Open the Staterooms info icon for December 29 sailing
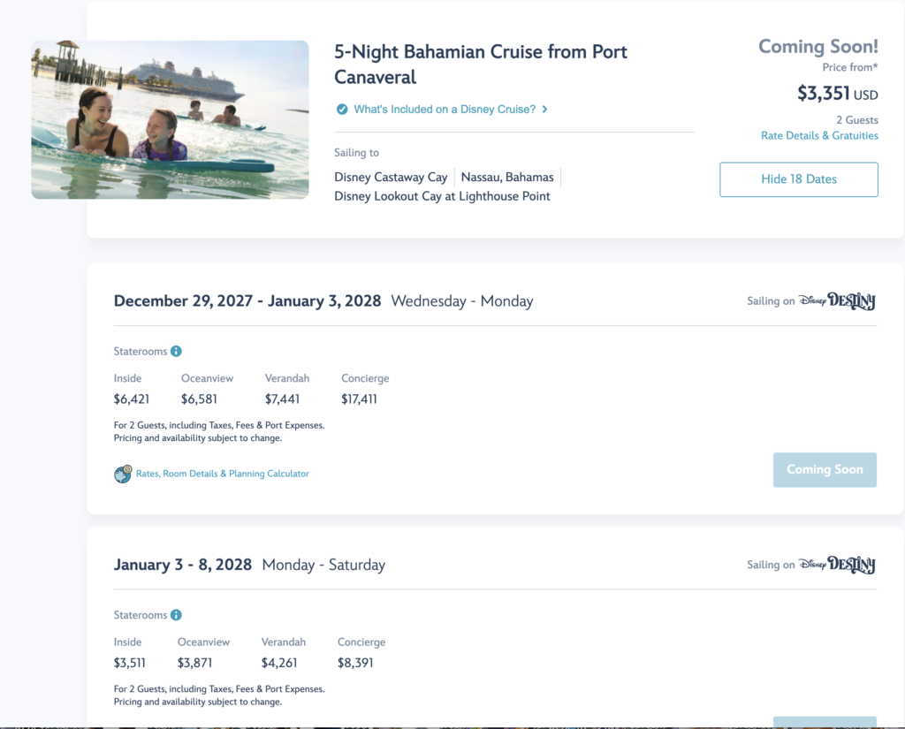 coord(176,351)
